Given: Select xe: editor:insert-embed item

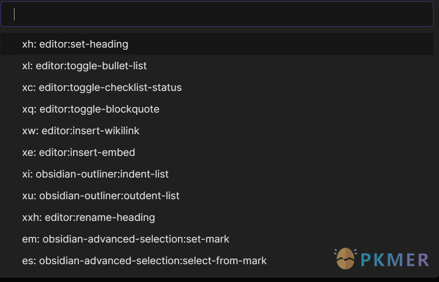Looking at the screenshot, I should click(217, 152).
